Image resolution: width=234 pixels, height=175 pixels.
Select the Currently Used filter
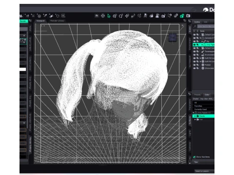tap(203, 109)
